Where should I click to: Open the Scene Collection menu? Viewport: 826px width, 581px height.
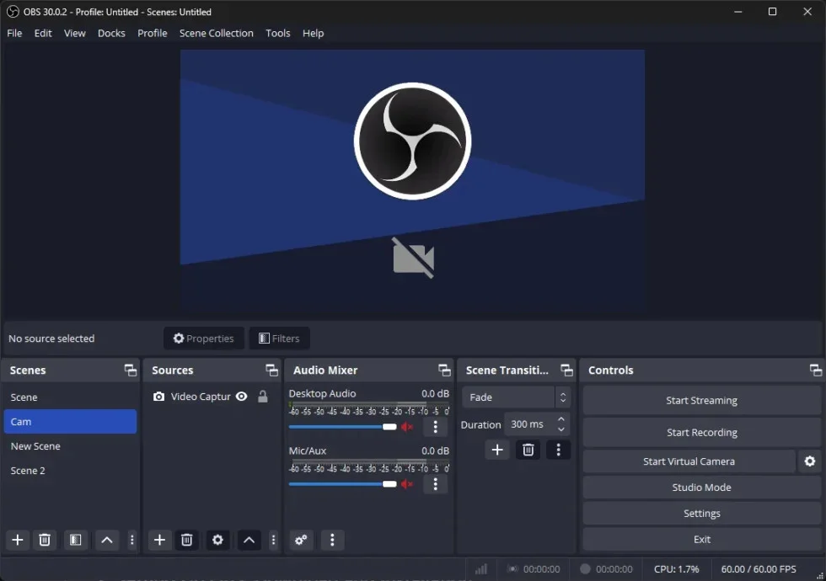pyautogui.click(x=217, y=33)
